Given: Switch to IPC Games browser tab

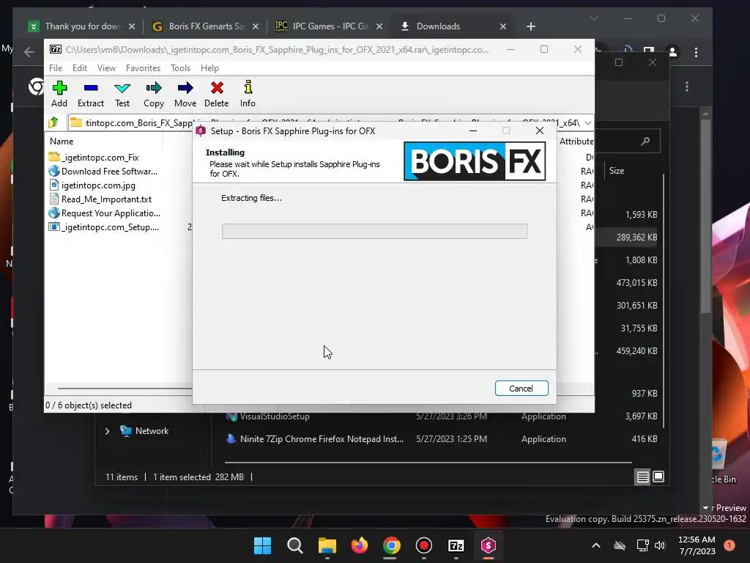Looking at the screenshot, I should pyautogui.click(x=329, y=26).
